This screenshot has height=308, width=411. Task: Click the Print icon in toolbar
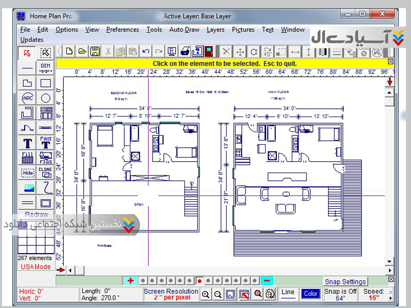coord(185,51)
